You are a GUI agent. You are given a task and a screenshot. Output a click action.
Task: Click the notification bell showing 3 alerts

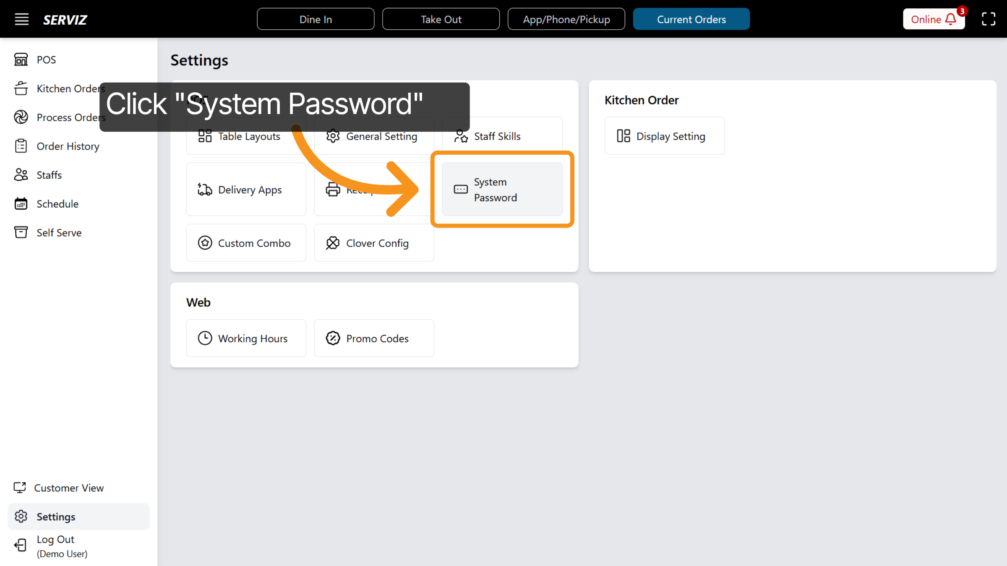point(951,19)
